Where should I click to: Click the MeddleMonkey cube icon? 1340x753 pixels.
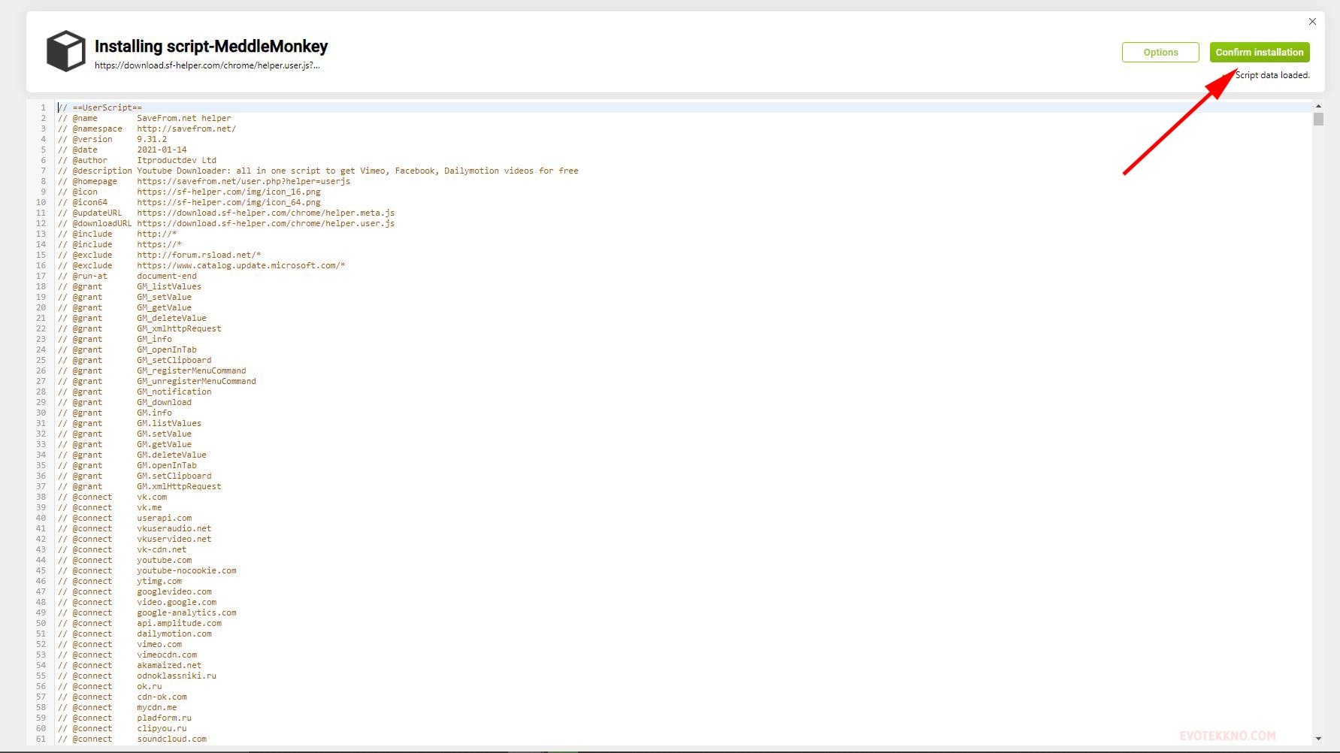(x=66, y=51)
